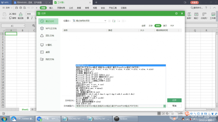The image size is (218, 122).
Task: Choose 所有文件(*.*) in file type list
Action: (x=121, y=65)
